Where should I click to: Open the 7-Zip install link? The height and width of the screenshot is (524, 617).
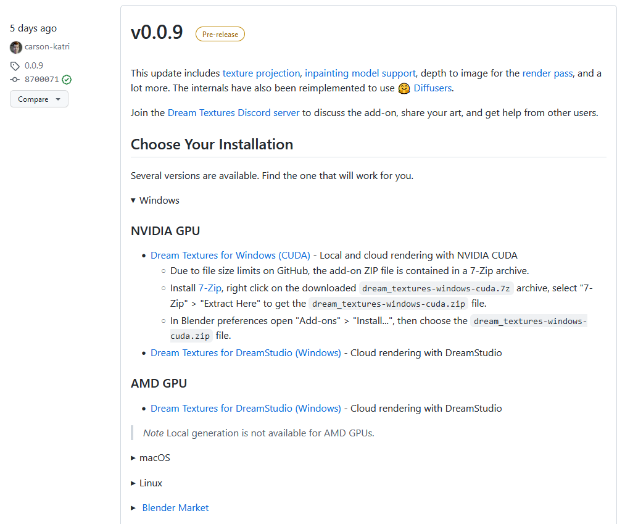coord(210,288)
